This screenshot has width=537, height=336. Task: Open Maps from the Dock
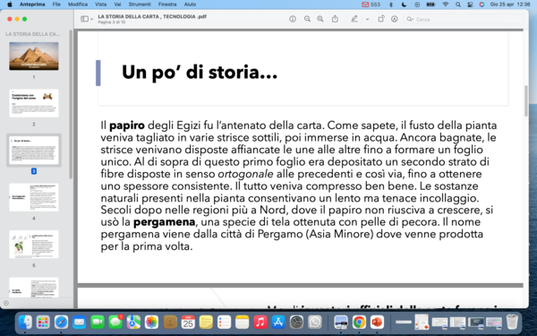tap(134, 322)
